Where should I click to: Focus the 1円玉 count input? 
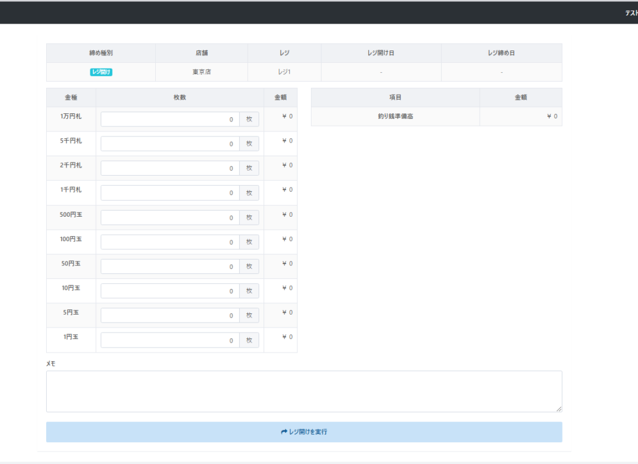170,340
